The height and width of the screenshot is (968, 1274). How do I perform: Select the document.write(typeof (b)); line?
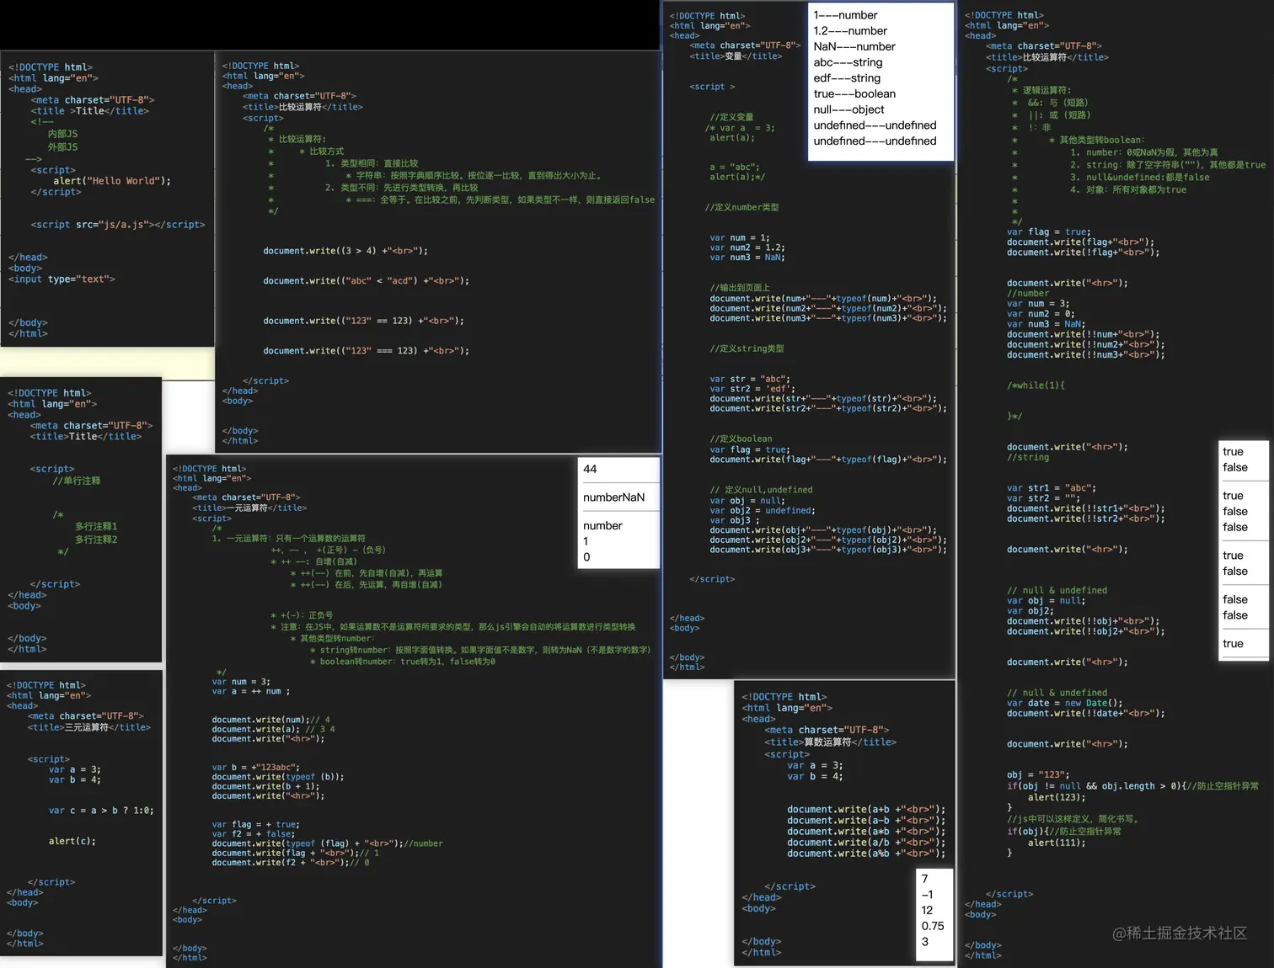pos(278,777)
